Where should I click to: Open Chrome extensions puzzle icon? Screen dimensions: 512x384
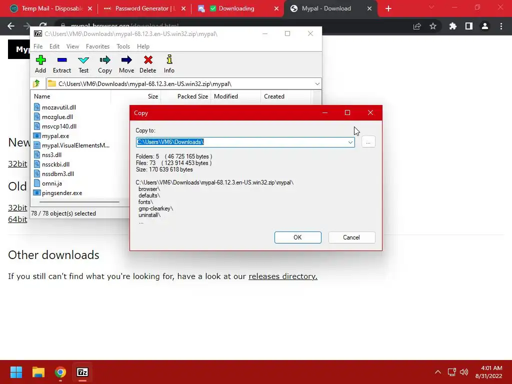coord(453,26)
